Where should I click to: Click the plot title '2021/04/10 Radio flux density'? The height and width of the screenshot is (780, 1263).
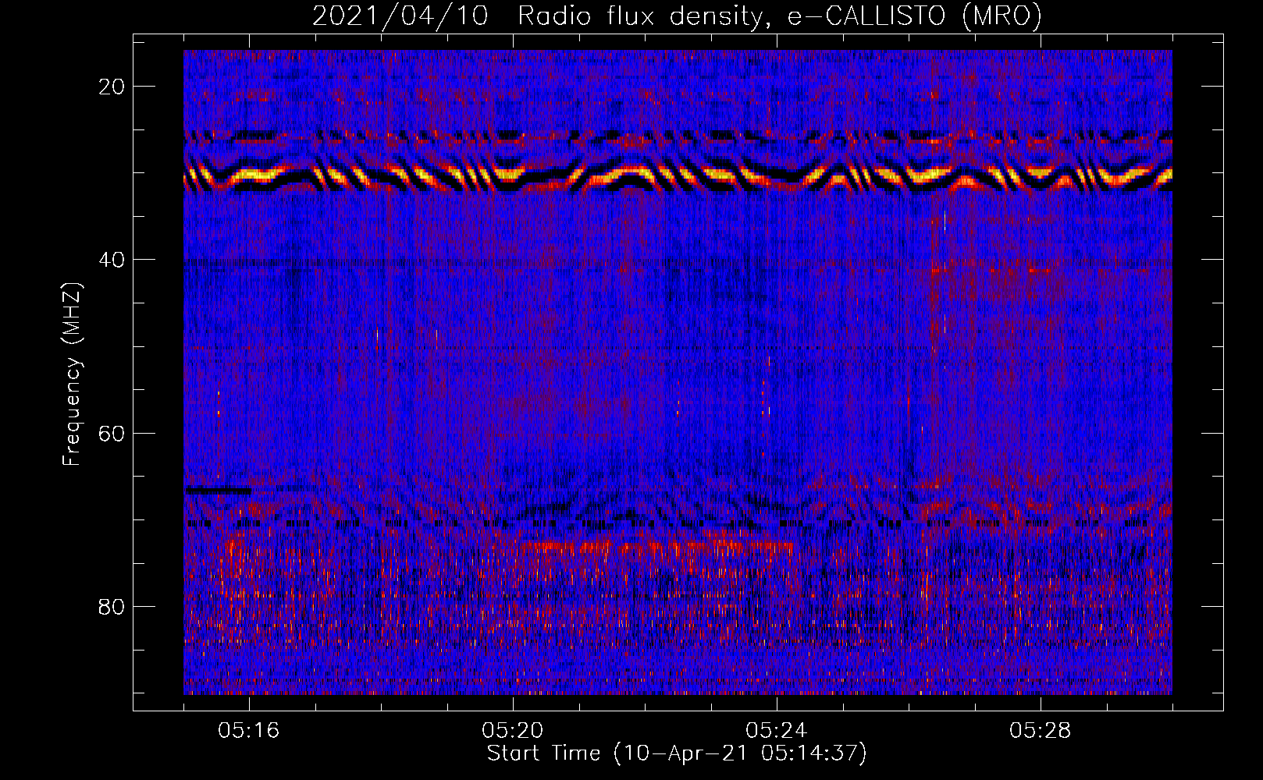click(677, 16)
